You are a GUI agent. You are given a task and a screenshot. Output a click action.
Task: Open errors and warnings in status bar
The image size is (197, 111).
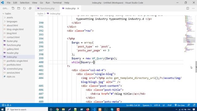point(6,105)
